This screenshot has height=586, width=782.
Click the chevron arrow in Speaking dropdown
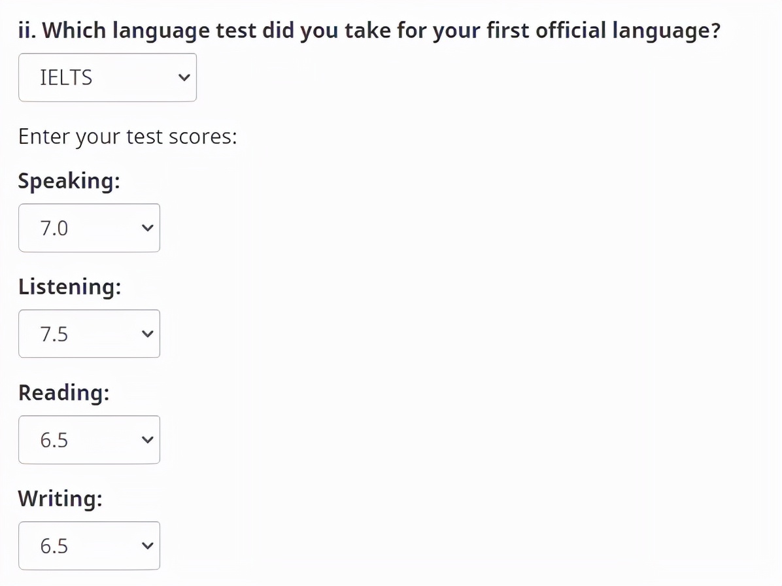tap(147, 228)
